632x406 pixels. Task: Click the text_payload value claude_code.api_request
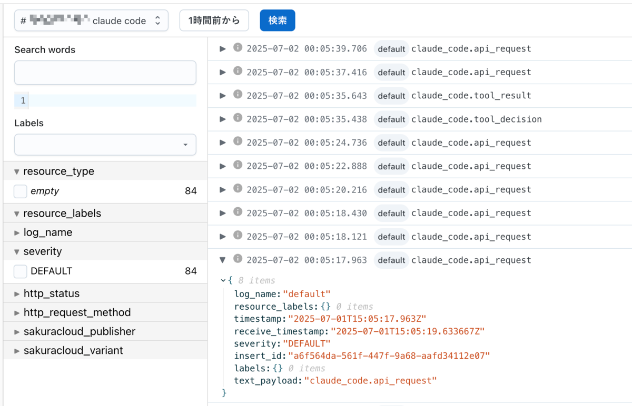[371, 381]
